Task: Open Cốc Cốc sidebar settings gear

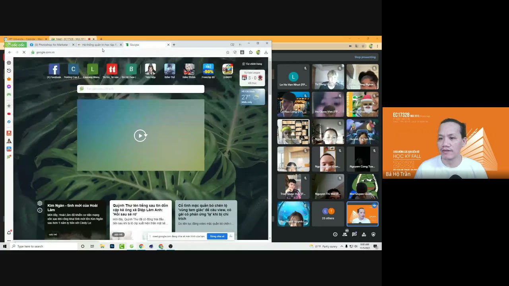Action: (9, 63)
